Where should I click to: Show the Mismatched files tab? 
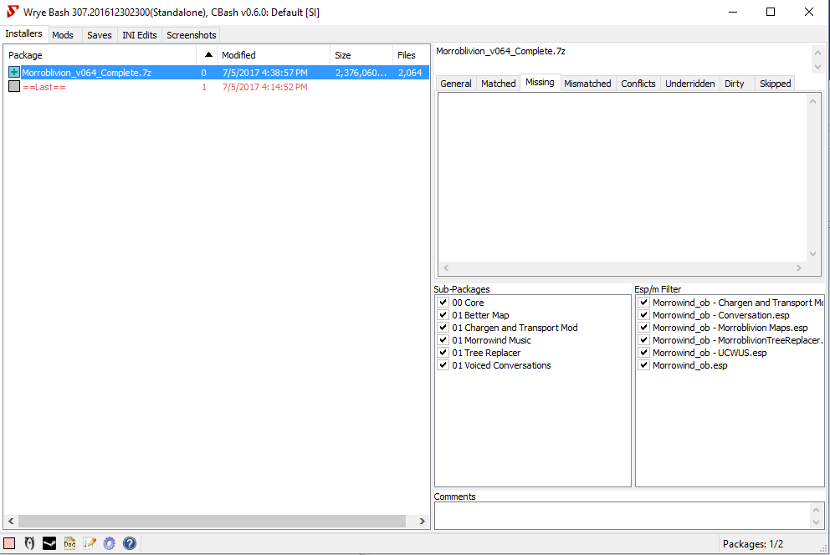pyautogui.click(x=587, y=84)
